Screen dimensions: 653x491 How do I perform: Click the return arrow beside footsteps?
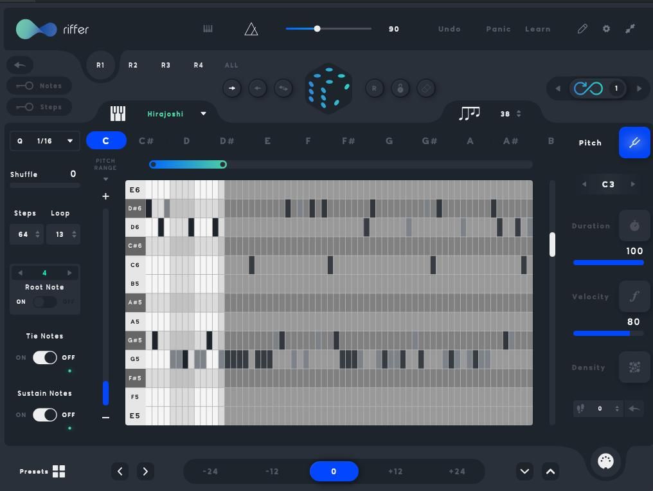(x=634, y=409)
